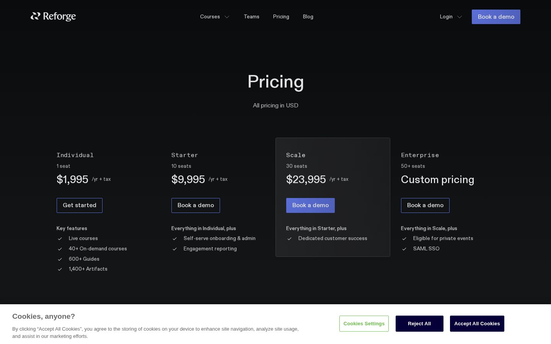This screenshot has width=551, height=344.
Task: Go to the Teams page
Action: coord(251,17)
